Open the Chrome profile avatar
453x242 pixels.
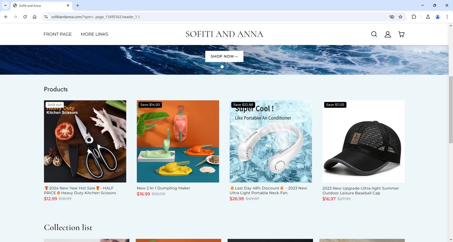coord(437,17)
